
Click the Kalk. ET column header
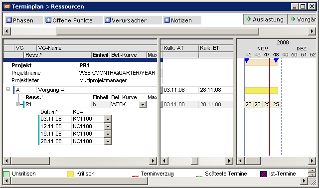point(216,48)
